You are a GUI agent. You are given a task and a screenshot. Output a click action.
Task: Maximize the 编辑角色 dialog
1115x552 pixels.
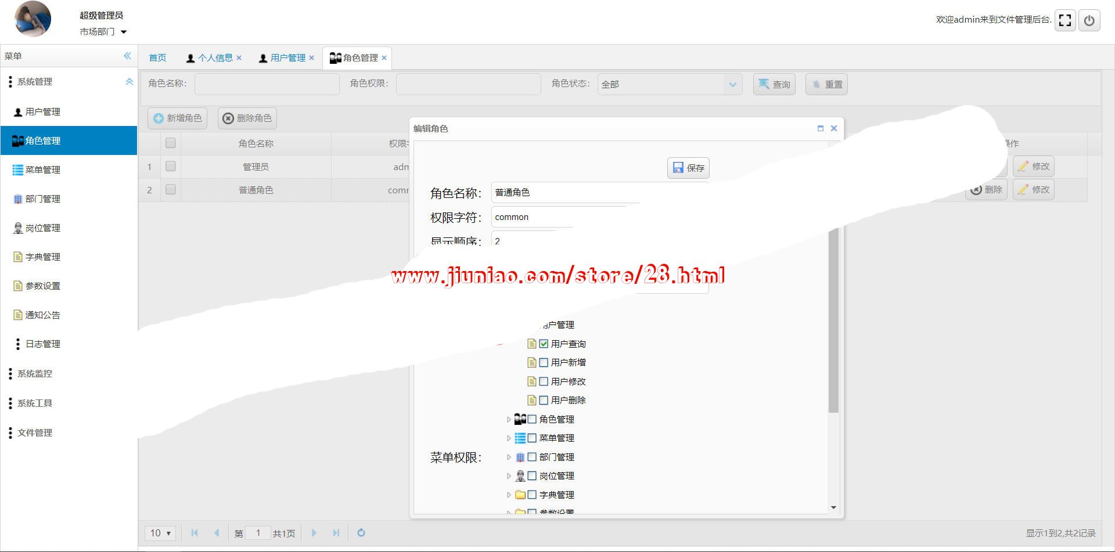tap(821, 128)
